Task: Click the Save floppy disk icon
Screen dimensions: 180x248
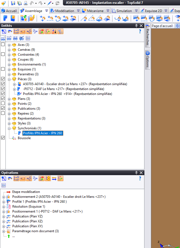Action: tap(13, 3)
